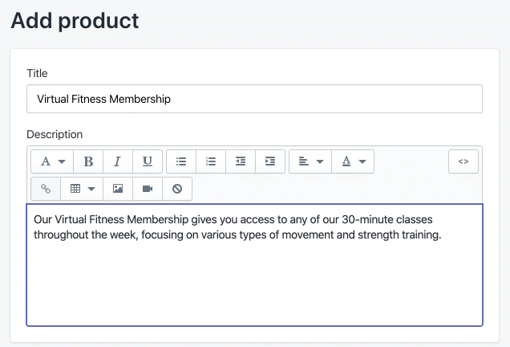Switch to HTML code view

pos(463,161)
